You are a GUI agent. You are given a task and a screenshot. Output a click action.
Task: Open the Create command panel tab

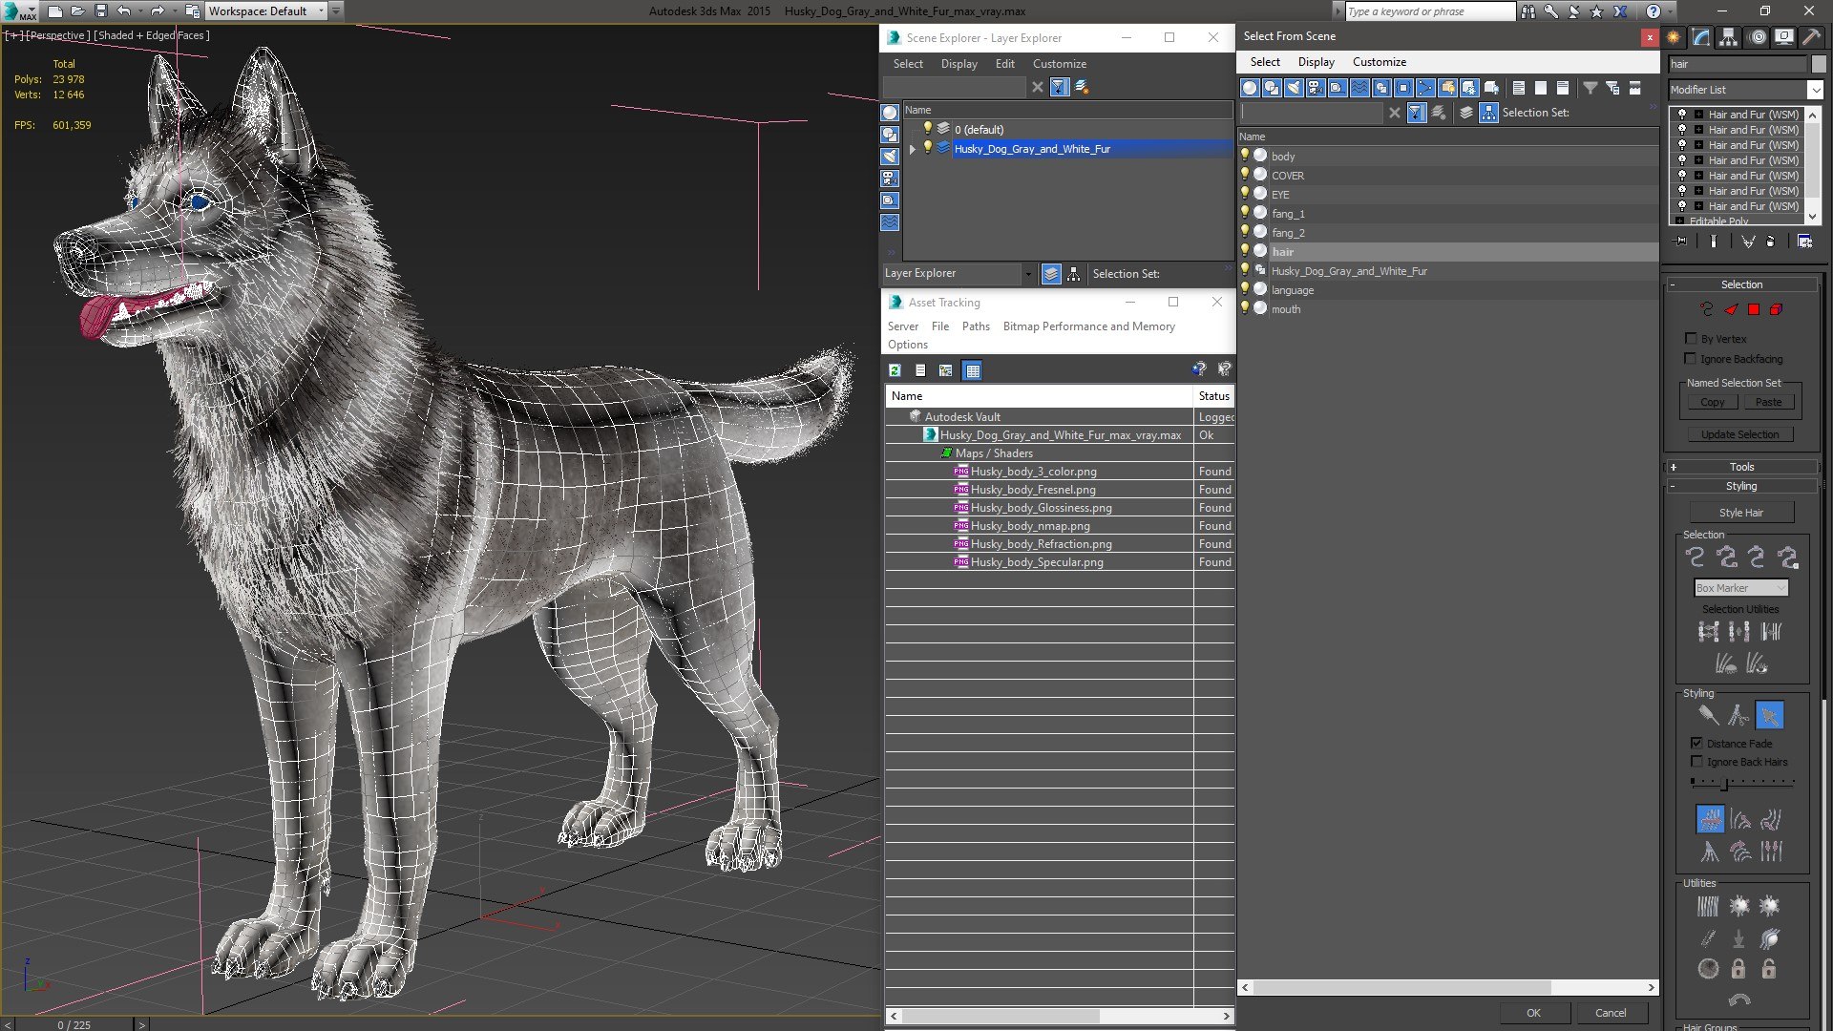click(x=1675, y=37)
